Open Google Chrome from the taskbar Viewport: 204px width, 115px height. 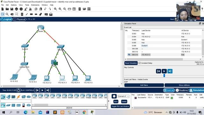tap(84, 112)
